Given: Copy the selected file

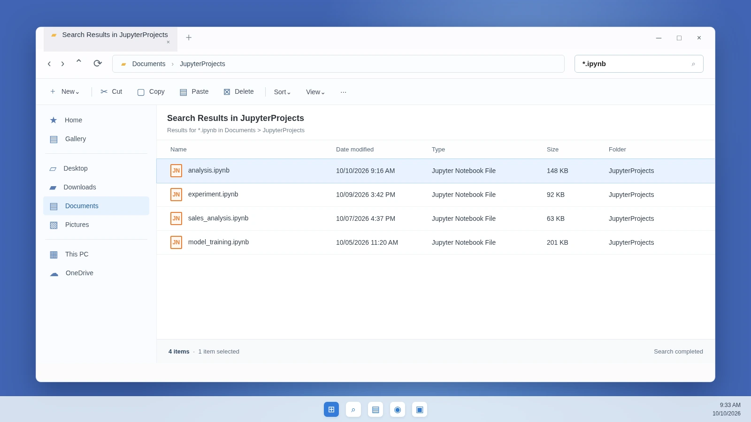Looking at the screenshot, I should coord(151,92).
